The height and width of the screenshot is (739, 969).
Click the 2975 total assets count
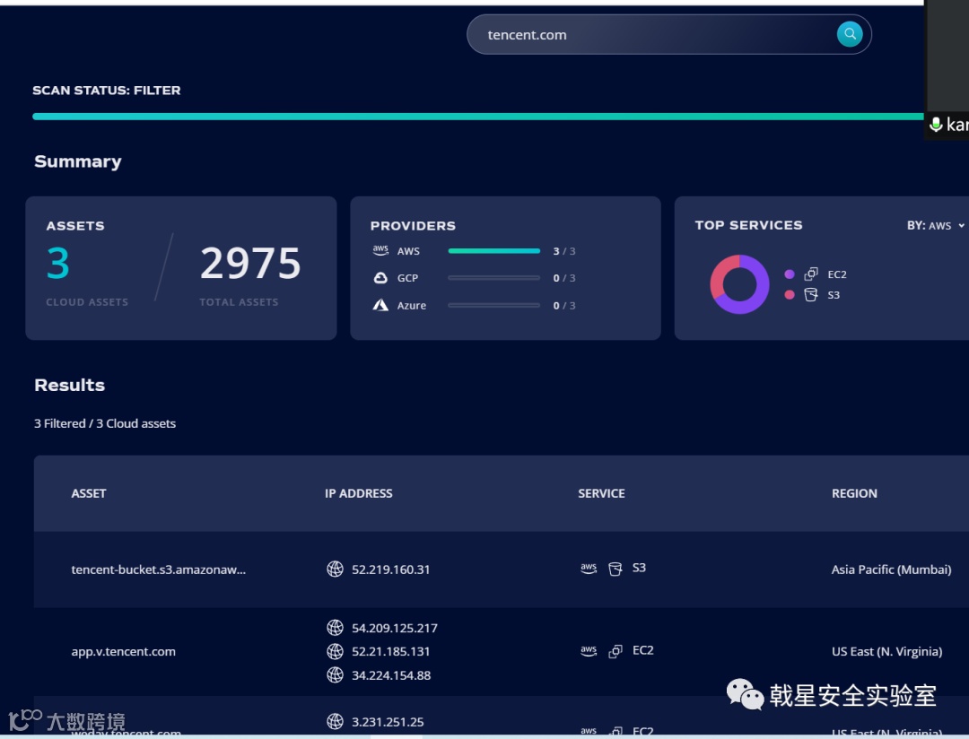(x=250, y=263)
